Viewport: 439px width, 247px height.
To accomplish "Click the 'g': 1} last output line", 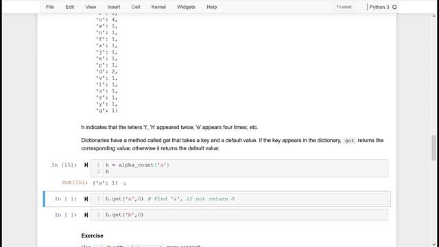I will [x=107, y=110].
